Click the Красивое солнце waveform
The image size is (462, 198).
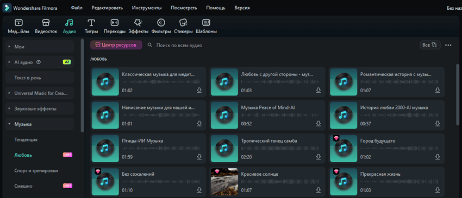pos(280,182)
